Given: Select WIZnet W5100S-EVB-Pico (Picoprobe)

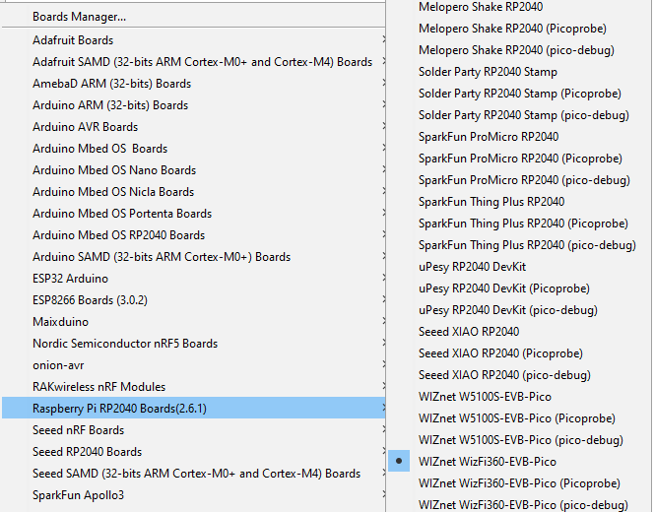Looking at the screenshot, I should point(519,418).
